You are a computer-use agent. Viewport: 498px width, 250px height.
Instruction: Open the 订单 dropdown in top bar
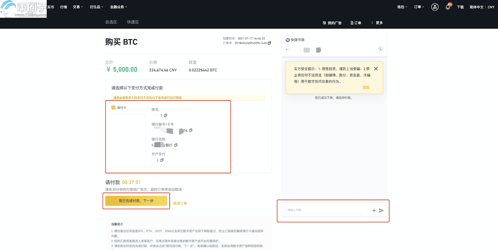pos(419,7)
